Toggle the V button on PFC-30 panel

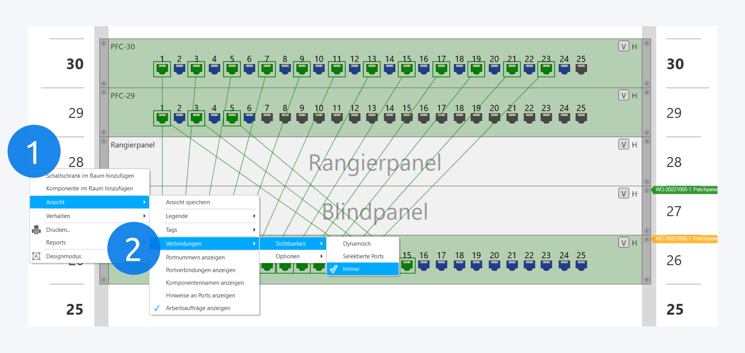coord(623,46)
